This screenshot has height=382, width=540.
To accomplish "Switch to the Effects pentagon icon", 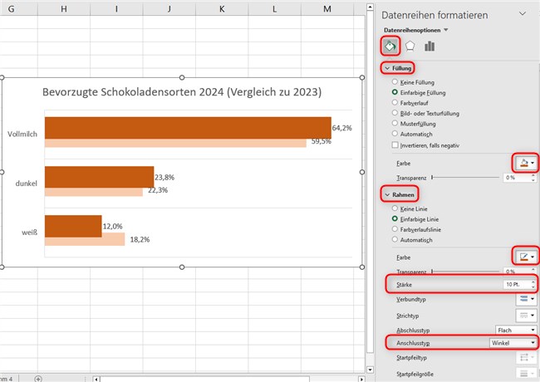I will [410, 47].
